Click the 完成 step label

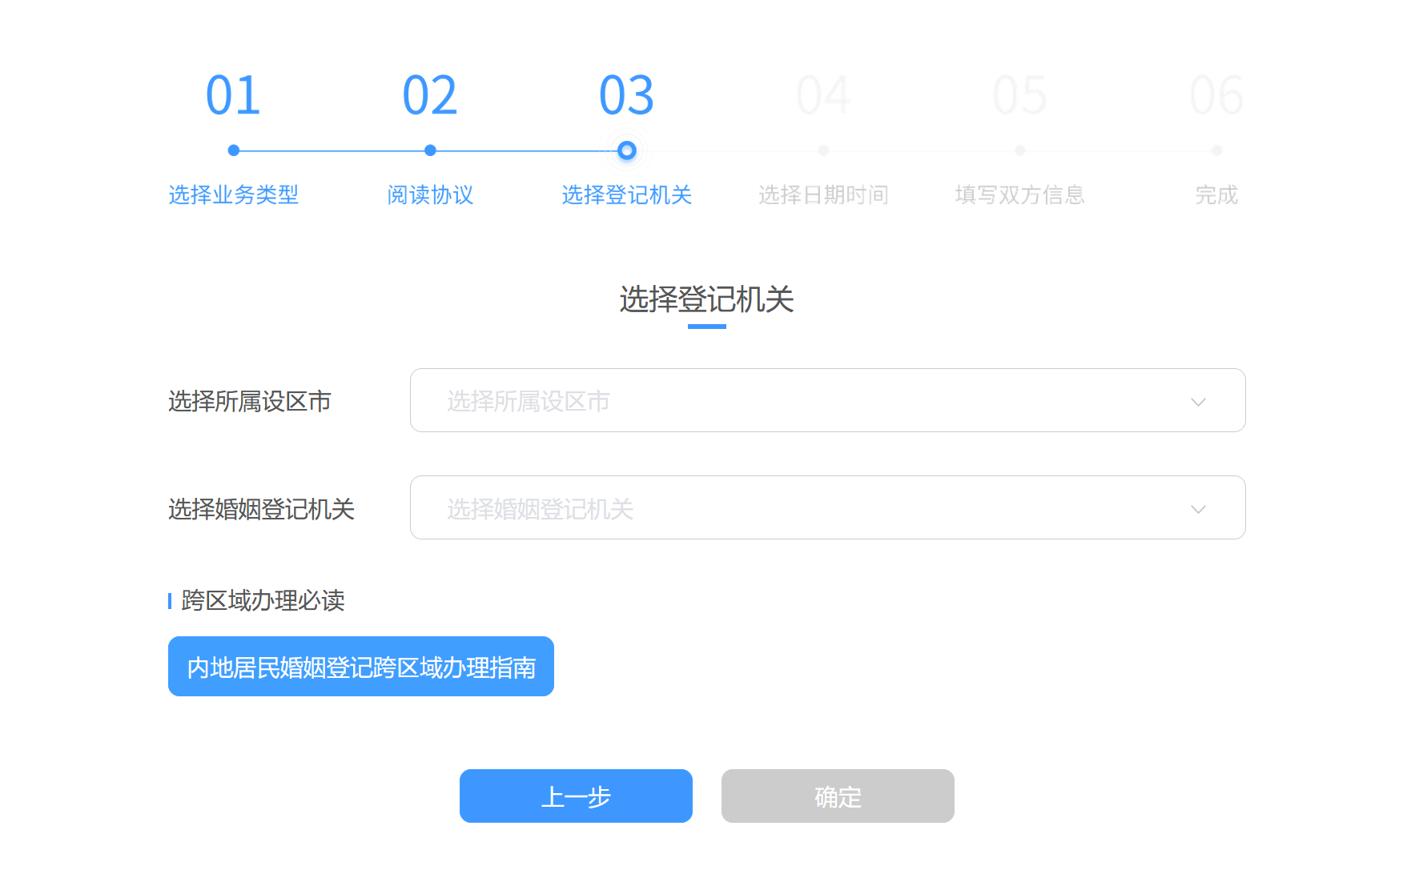(x=1216, y=194)
